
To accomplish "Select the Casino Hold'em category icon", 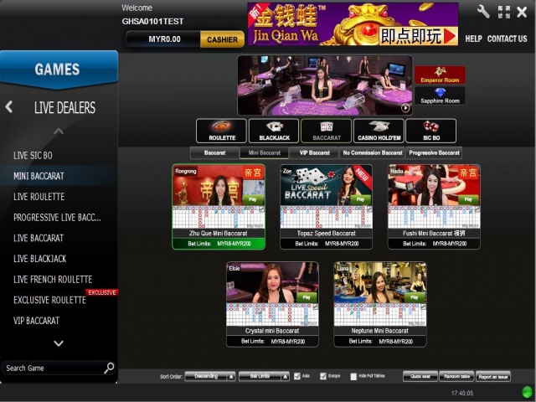I will click(379, 131).
